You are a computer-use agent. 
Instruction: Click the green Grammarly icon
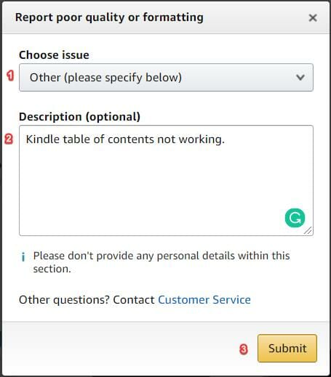(x=295, y=218)
